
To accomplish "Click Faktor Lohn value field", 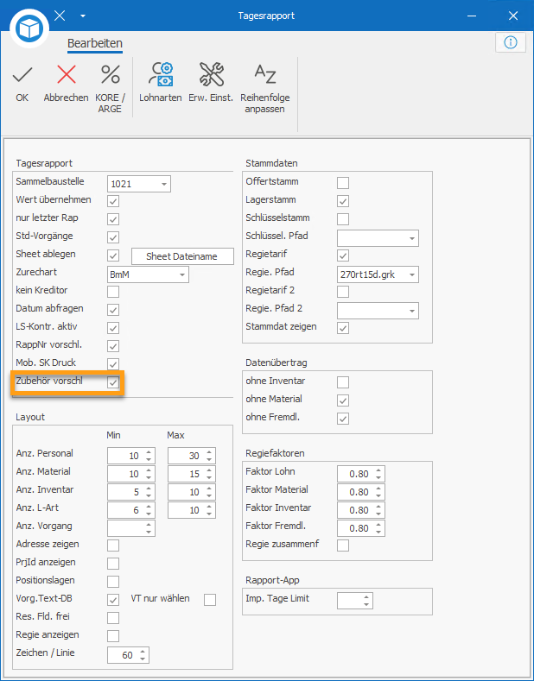I will [x=361, y=474].
